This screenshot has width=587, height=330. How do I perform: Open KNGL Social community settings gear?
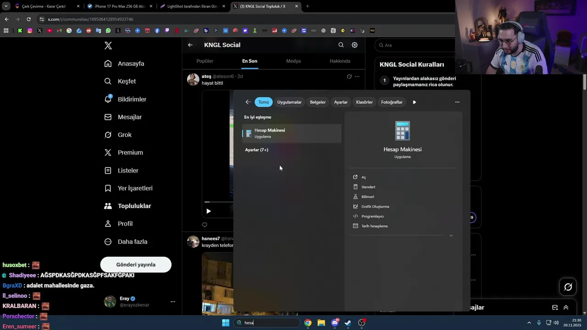click(354, 45)
